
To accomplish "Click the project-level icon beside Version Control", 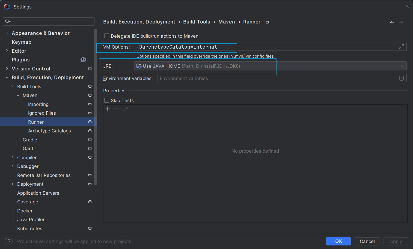I will coord(90,69).
